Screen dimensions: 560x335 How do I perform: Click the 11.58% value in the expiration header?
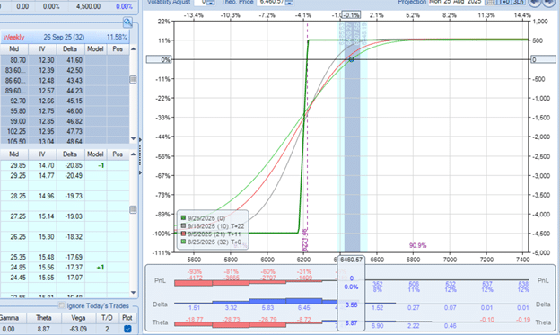117,37
